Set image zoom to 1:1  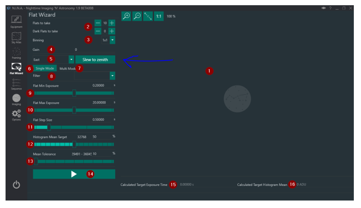click(x=159, y=16)
